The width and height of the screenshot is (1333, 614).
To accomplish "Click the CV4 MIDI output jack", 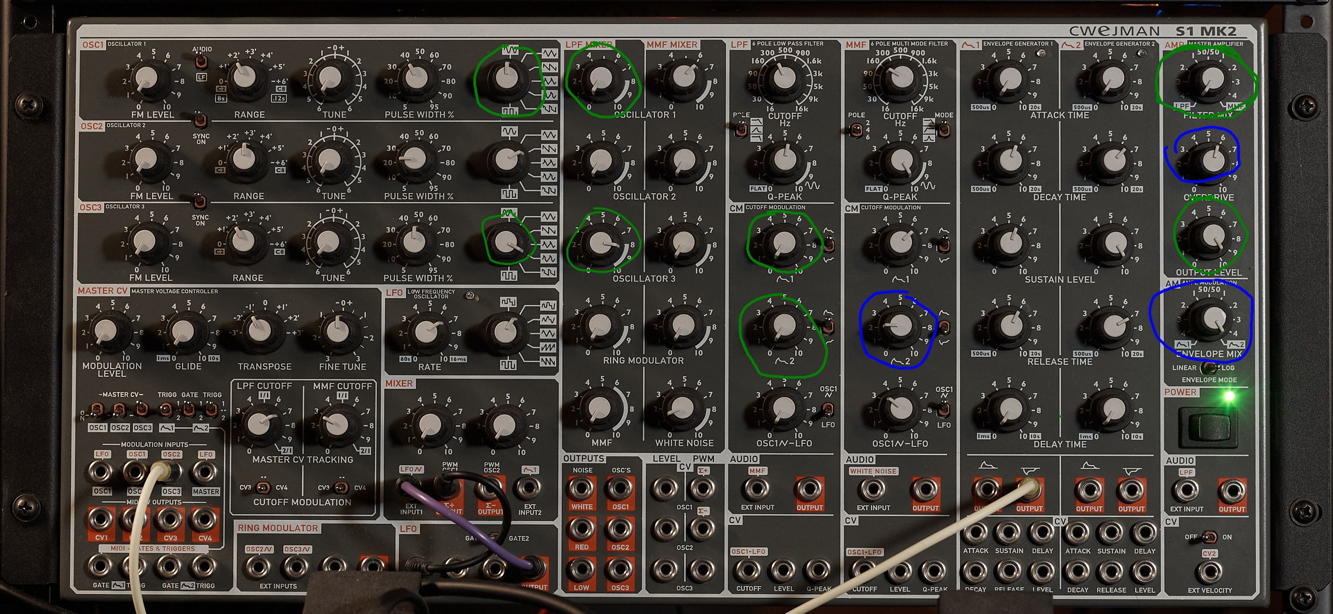I will pos(205,519).
